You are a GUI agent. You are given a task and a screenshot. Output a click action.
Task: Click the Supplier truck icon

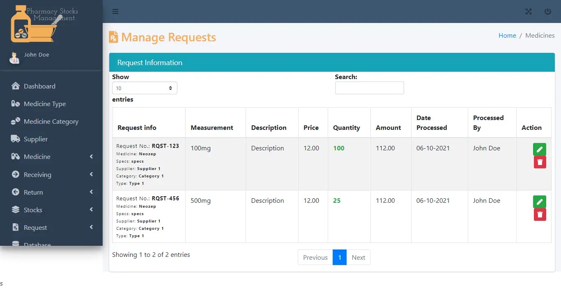click(x=16, y=139)
